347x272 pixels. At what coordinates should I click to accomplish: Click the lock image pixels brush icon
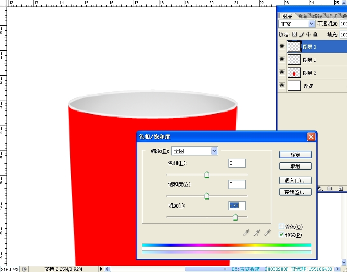302,35
